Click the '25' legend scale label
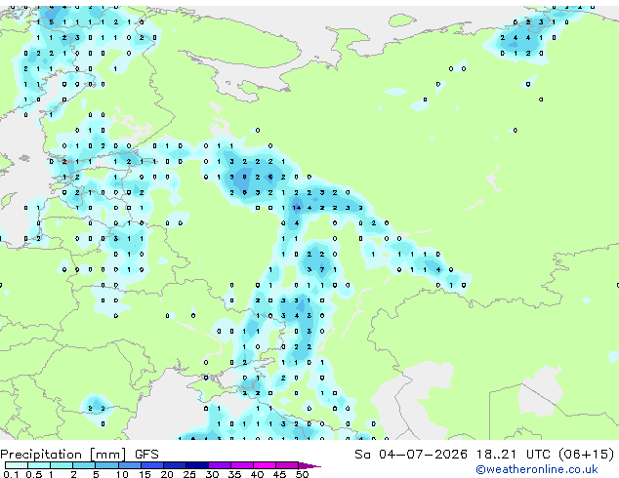The height and width of the screenshot is (478, 619). click(x=189, y=474)
